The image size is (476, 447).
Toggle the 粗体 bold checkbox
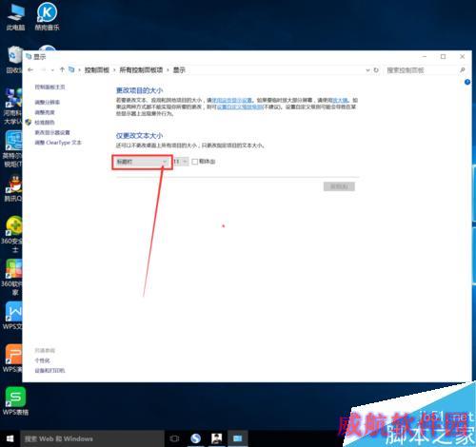195,162
